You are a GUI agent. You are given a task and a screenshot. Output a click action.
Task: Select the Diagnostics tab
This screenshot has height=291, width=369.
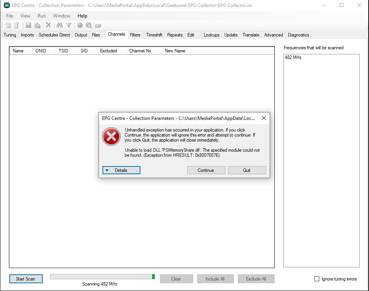(x=298, y=35)
